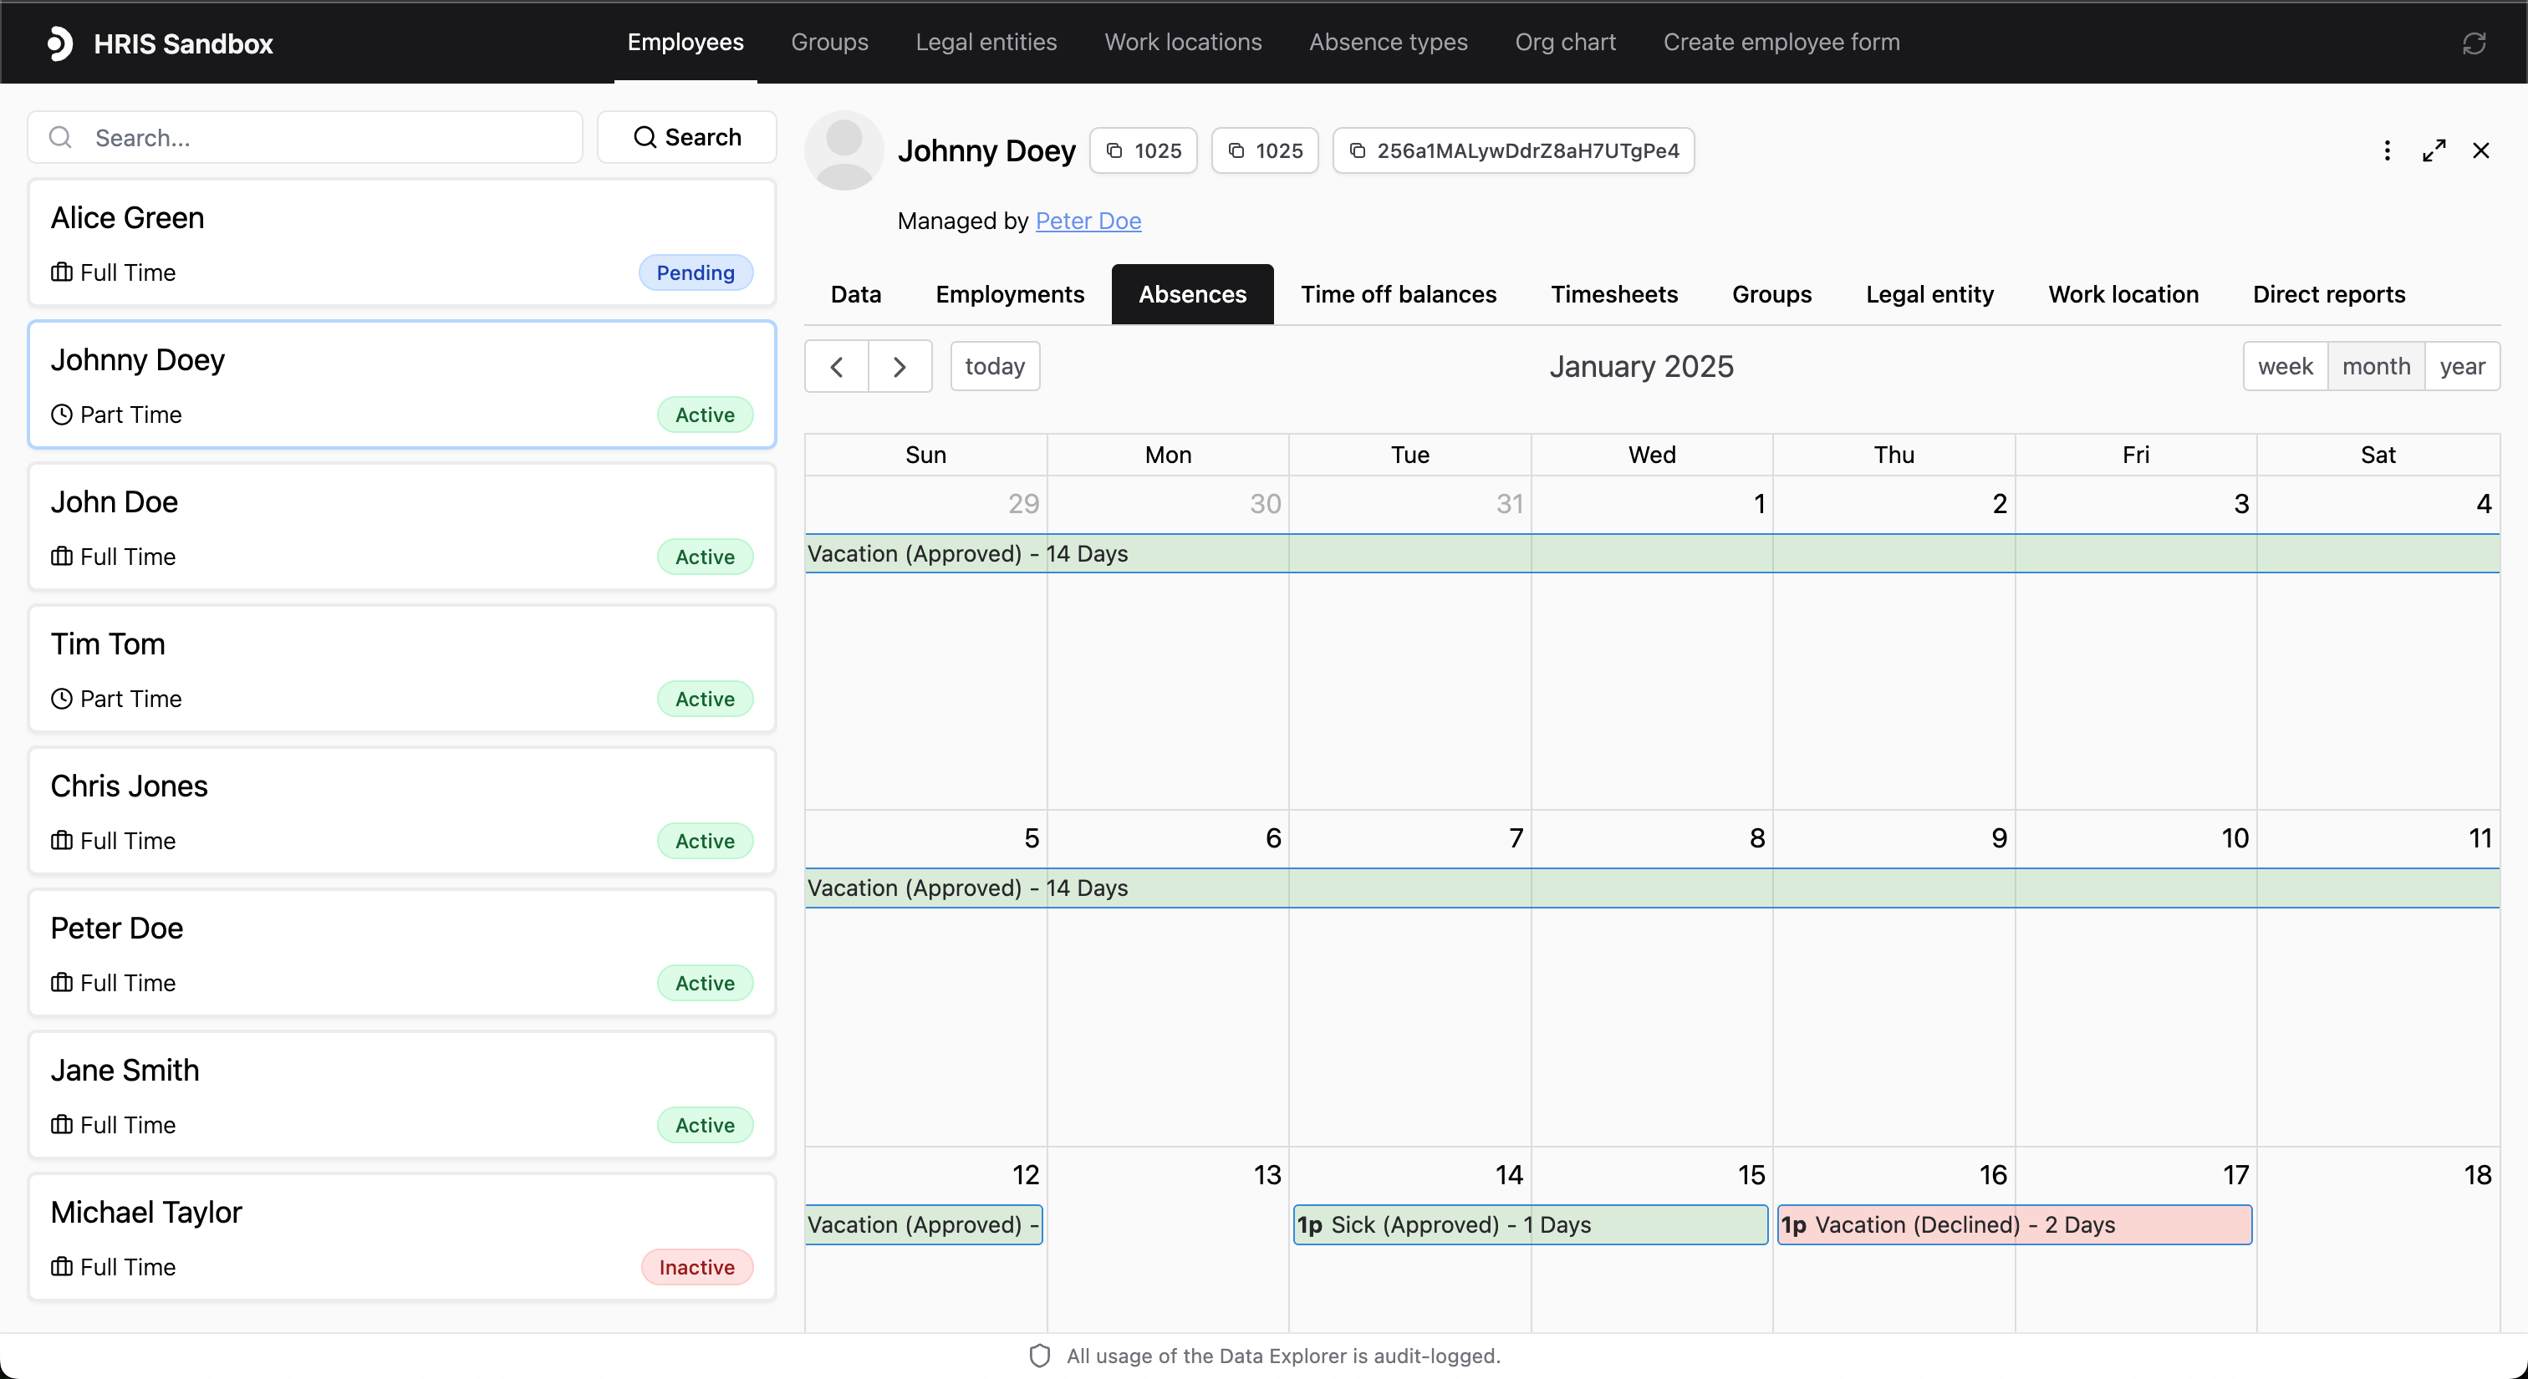This screenshot has width=2528, height=1379.
Task: Click Johnny Doey's Active status badge
Action: tap(705, 415)
